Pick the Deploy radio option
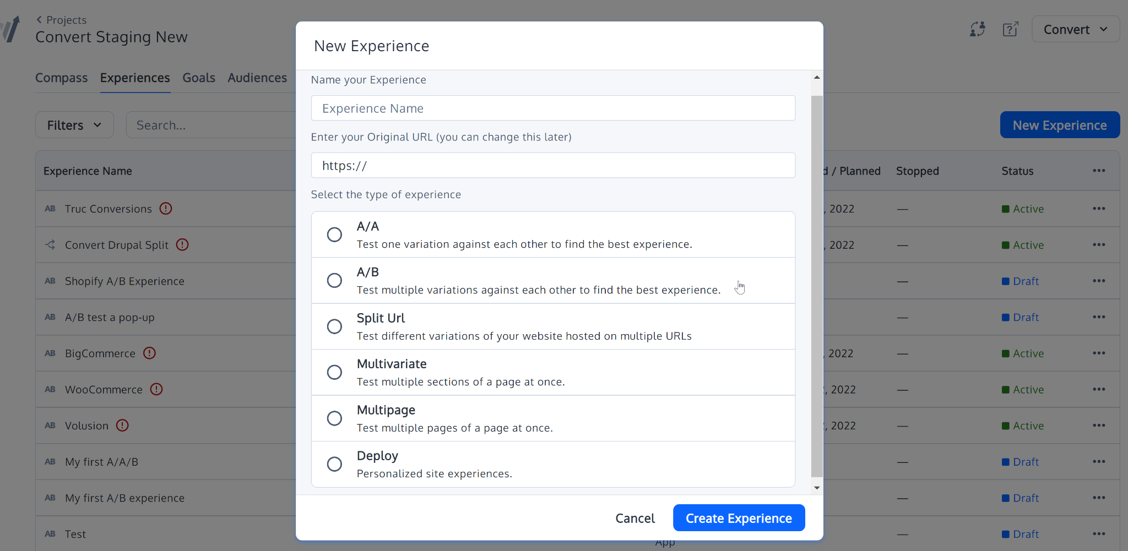1128x551 pixels. [334, 464]
